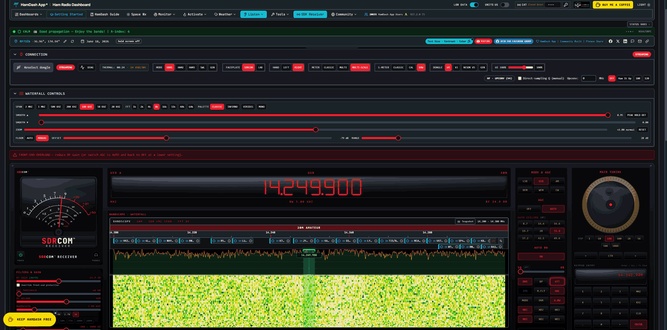Open the Listen dropdown menu

click(x=253, y=14)
